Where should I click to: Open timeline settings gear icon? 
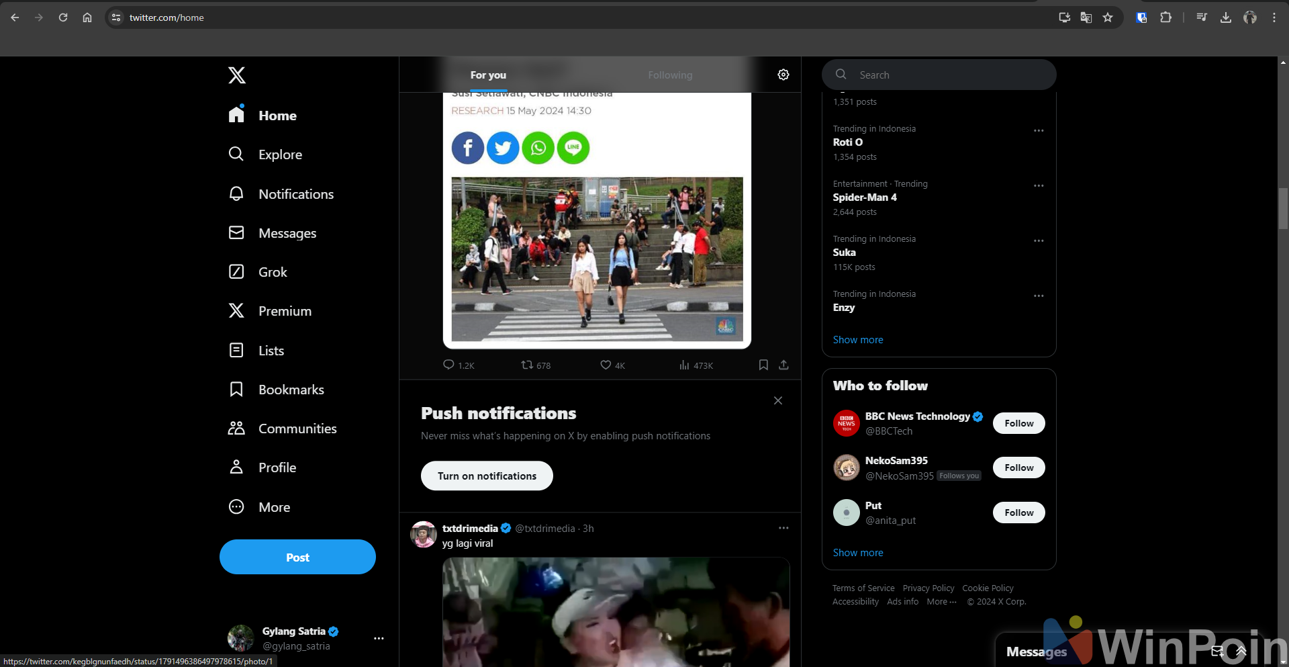pyautogui.click(x=783, y=75)
